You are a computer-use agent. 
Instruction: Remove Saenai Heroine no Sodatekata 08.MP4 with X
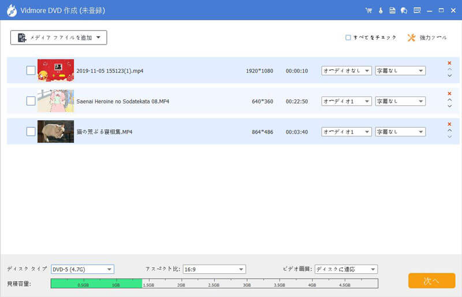(449, 94)
